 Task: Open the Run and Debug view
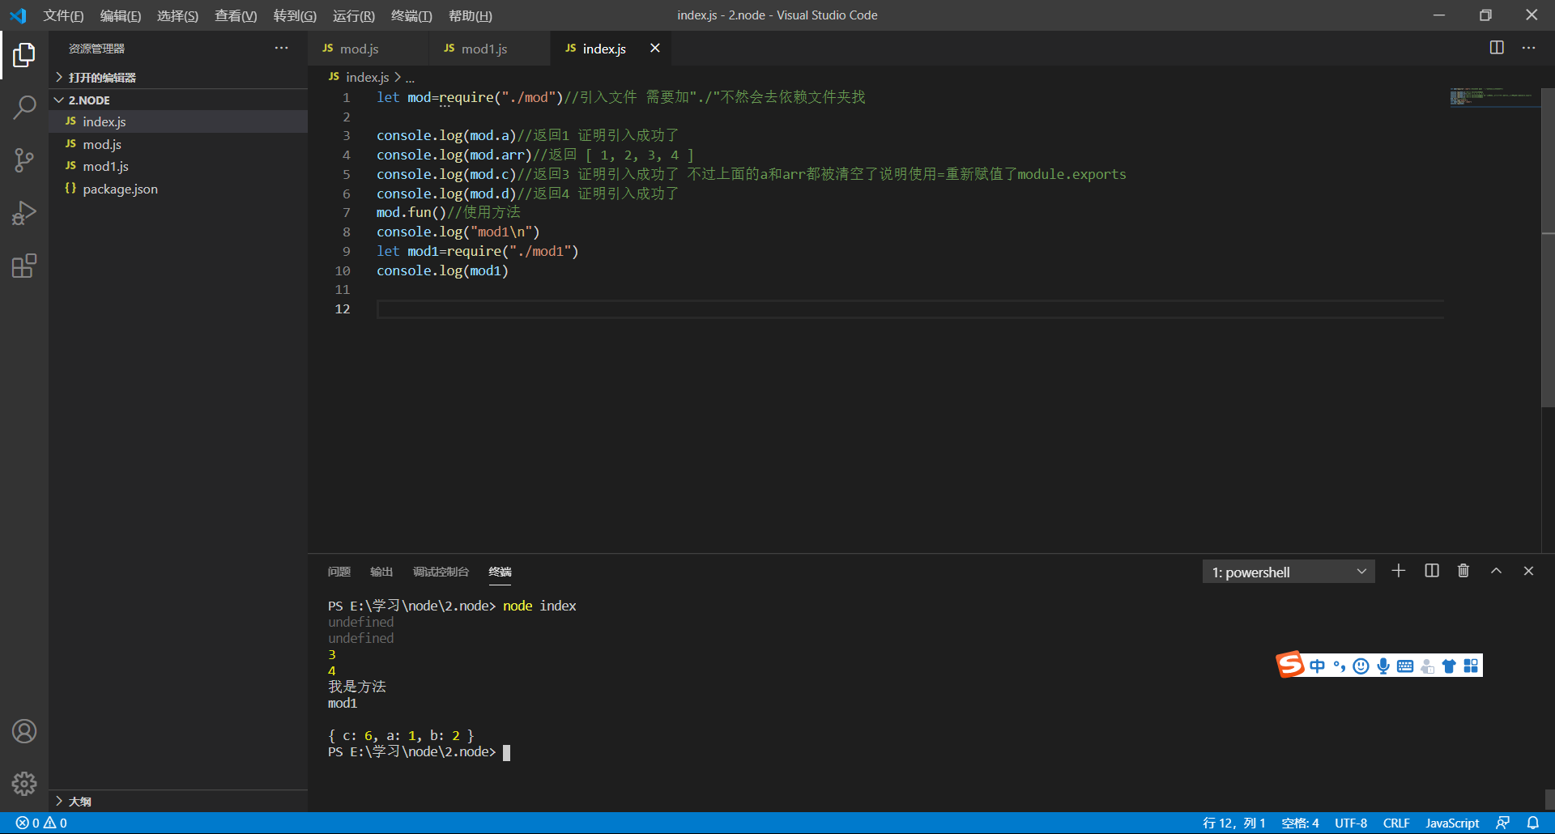[x=24, y=213]
